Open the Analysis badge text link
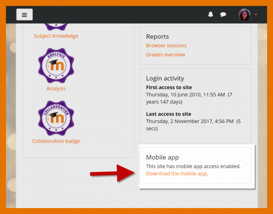 pos(56,88)
